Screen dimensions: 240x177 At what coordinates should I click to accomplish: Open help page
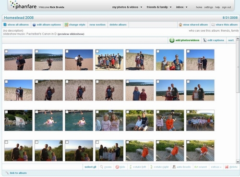point(217,7)
